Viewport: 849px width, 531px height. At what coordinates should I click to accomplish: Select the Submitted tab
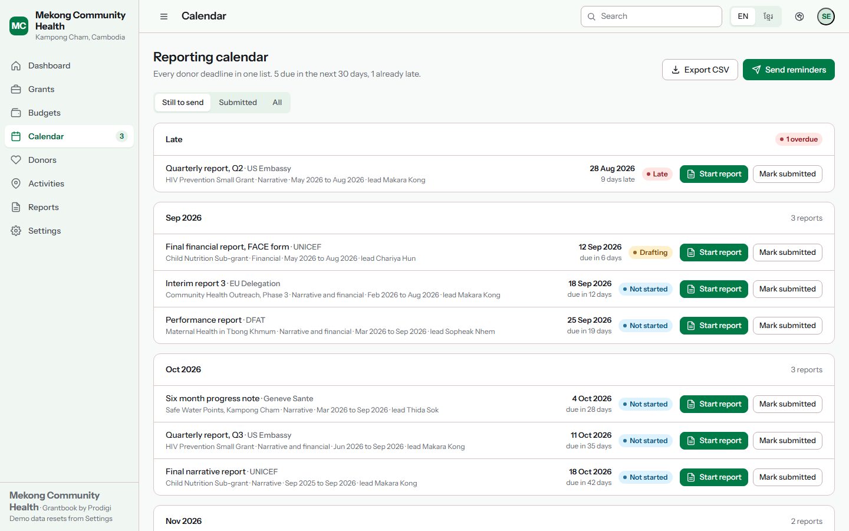pos(238,102)
